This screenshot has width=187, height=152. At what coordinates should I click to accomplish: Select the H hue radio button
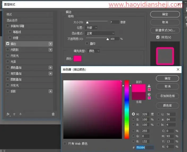pos(133,114)
